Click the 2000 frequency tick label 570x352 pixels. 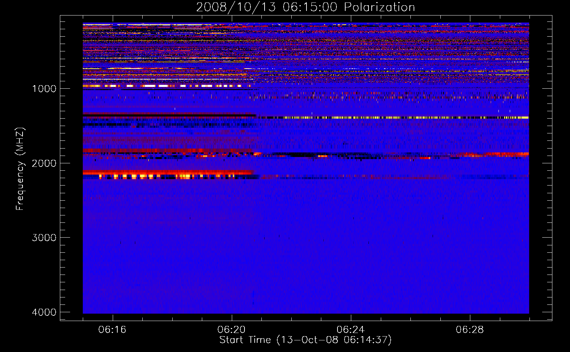[44, 163]
